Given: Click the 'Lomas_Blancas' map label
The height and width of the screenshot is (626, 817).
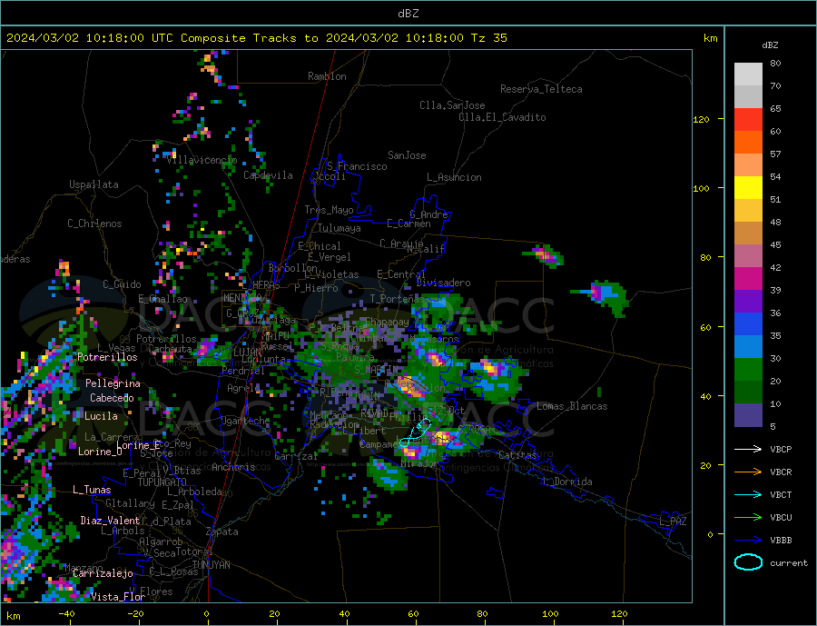Looking at the screenshot, I should pos(572,406).
